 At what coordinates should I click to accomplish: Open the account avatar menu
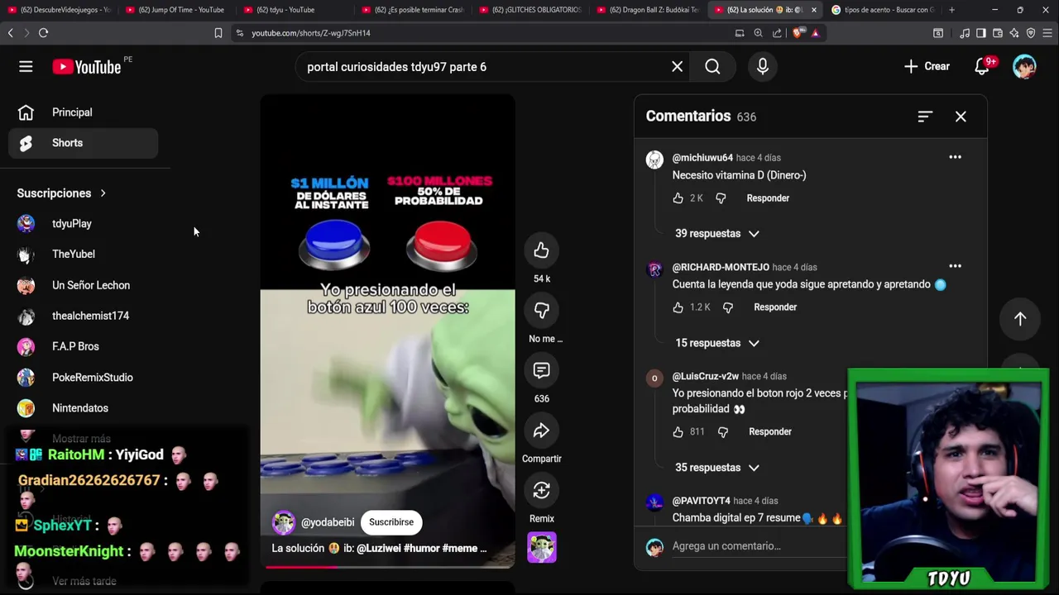(x=1024, y=67)
